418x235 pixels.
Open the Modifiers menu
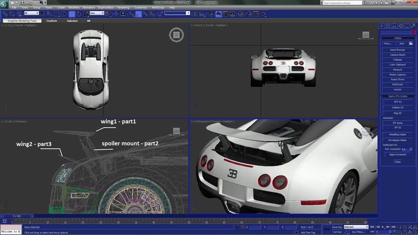(74, 7)
